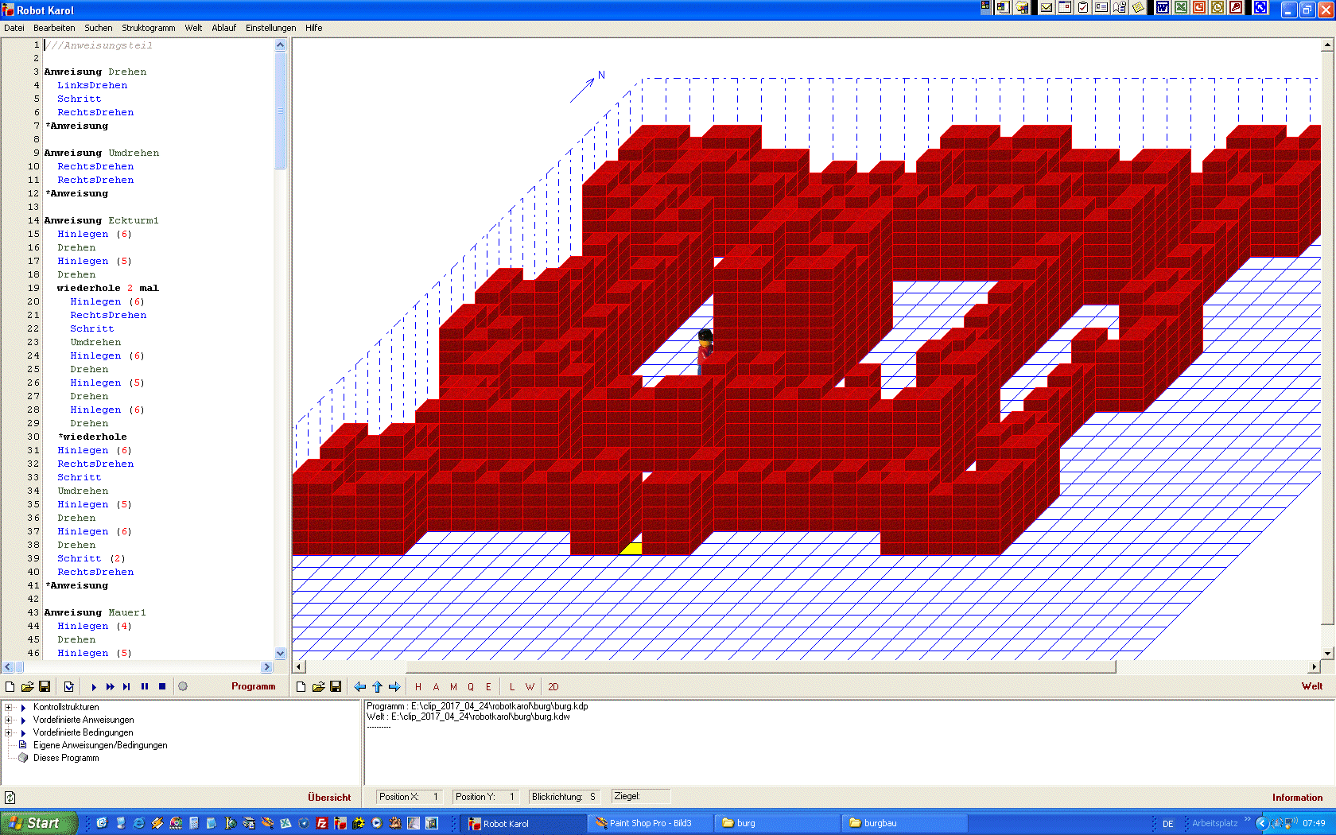The width and height of the screenshot is (1336, 835).
Task: Toggle the 2D world view
Action: coord(553,686)
